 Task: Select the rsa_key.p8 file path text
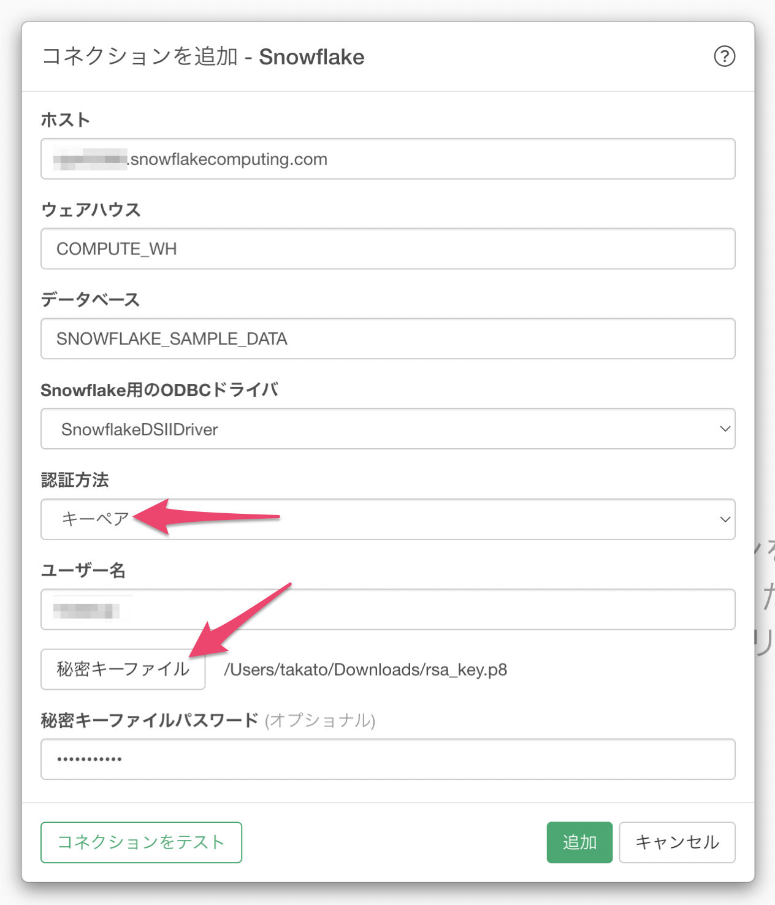365,670
